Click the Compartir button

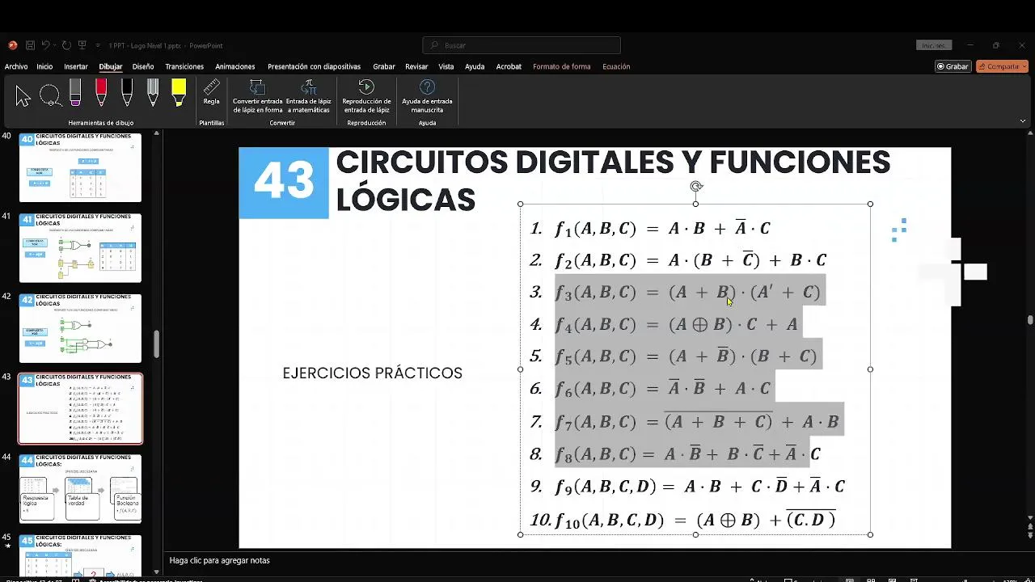tap(1002, 66)
